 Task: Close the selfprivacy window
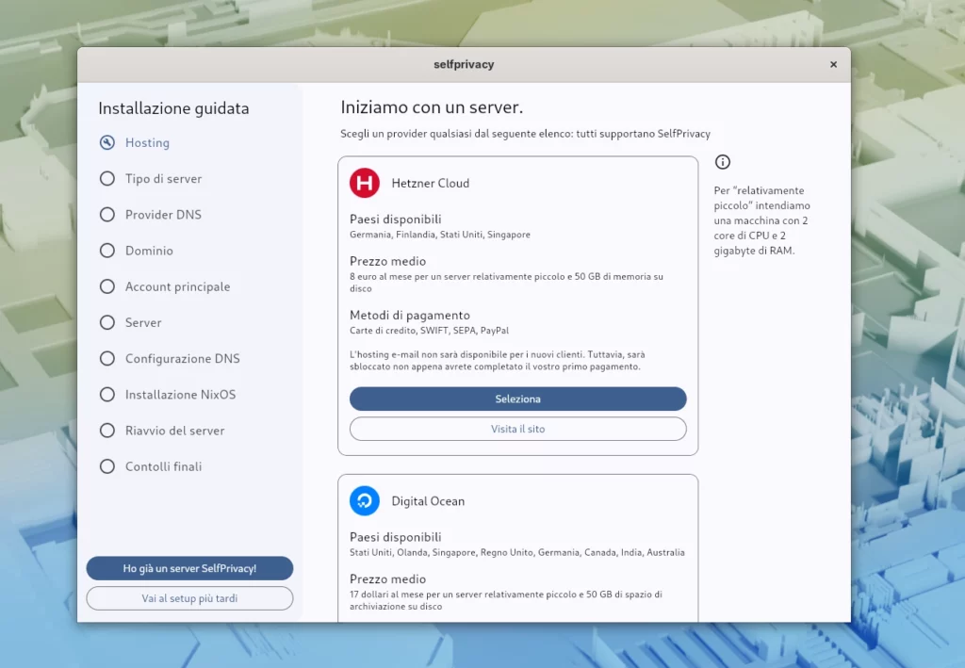pos(833,65)
